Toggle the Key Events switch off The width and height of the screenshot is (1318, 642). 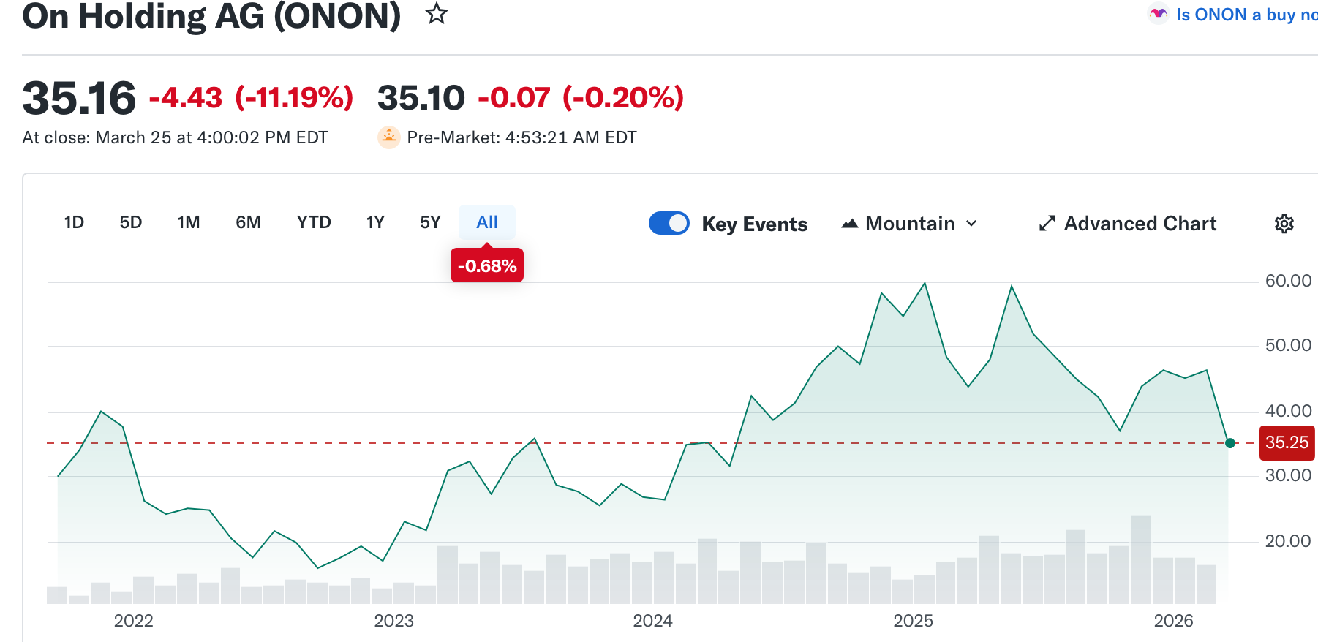coord(669,223)
